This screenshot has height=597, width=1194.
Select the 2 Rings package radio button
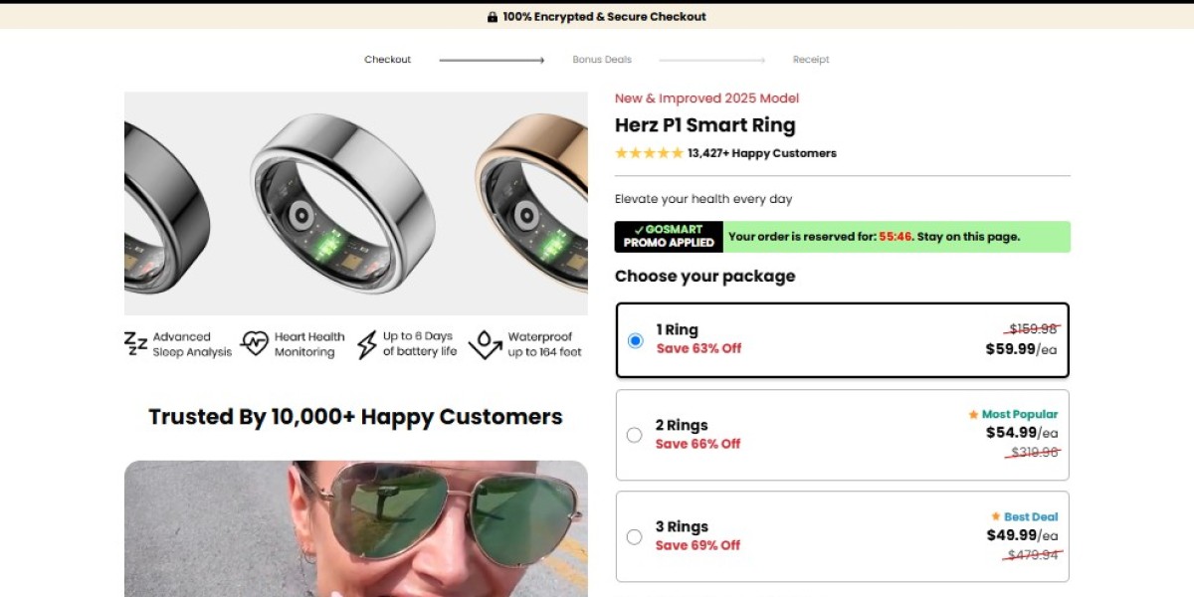pos(634,435)
